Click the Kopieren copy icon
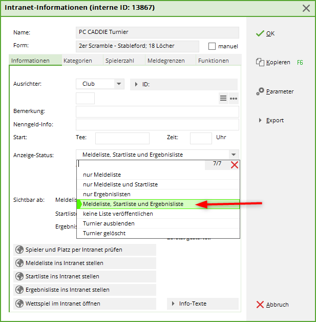Viewport: 316px width, 322px height. coord(260,62)
